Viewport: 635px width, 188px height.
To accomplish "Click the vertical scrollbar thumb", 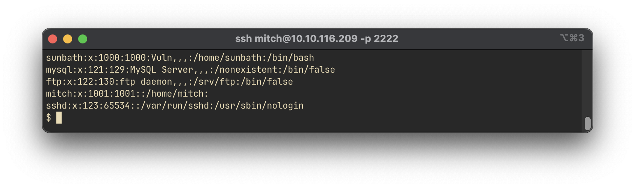I will 588,124.
